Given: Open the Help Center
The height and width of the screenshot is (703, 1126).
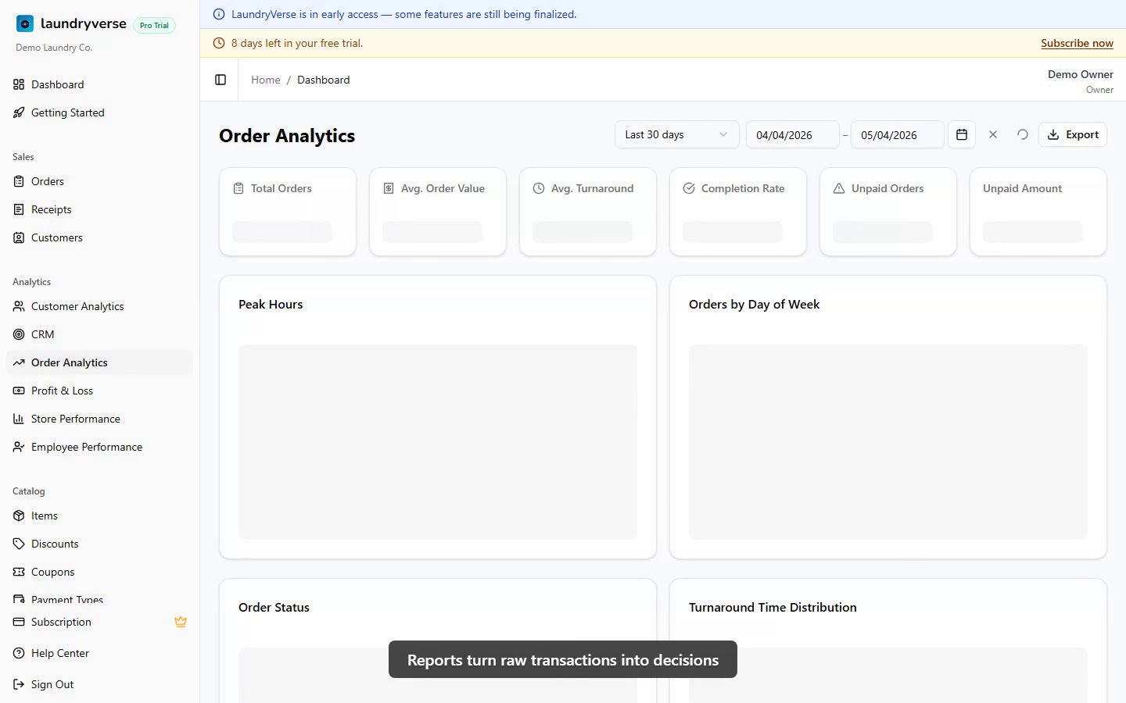Looking at the screenshot, I should [x=99, y=653].
